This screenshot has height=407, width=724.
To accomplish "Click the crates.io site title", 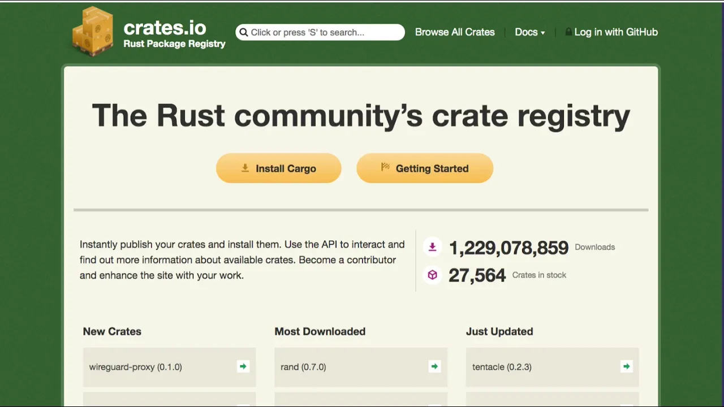I will point(165,27).
